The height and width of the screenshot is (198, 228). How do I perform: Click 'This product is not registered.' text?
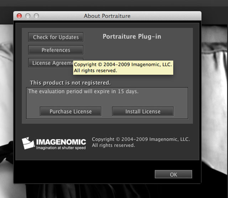70,83
